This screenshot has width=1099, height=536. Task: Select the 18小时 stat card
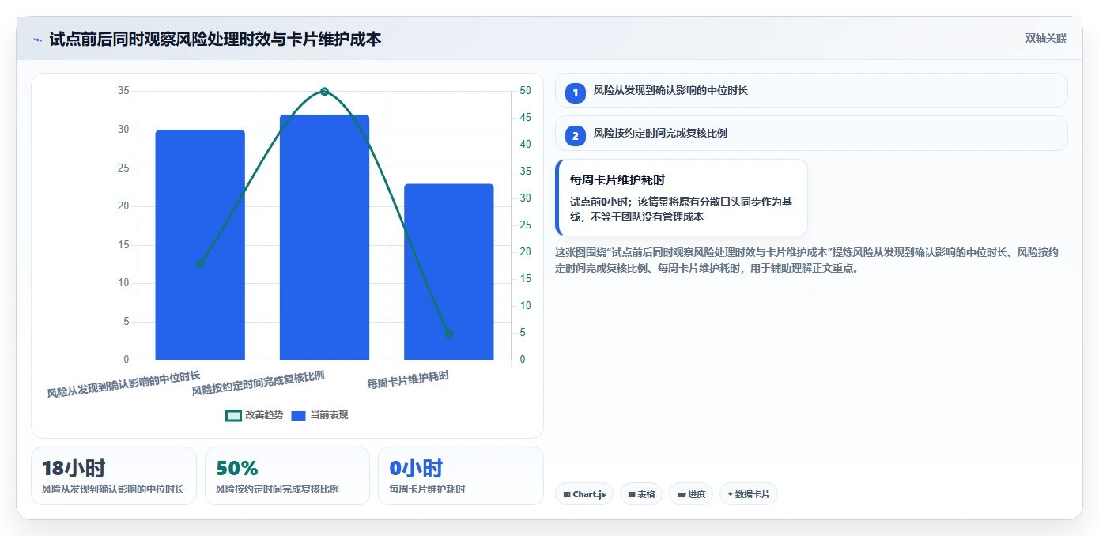click(114, 476)
